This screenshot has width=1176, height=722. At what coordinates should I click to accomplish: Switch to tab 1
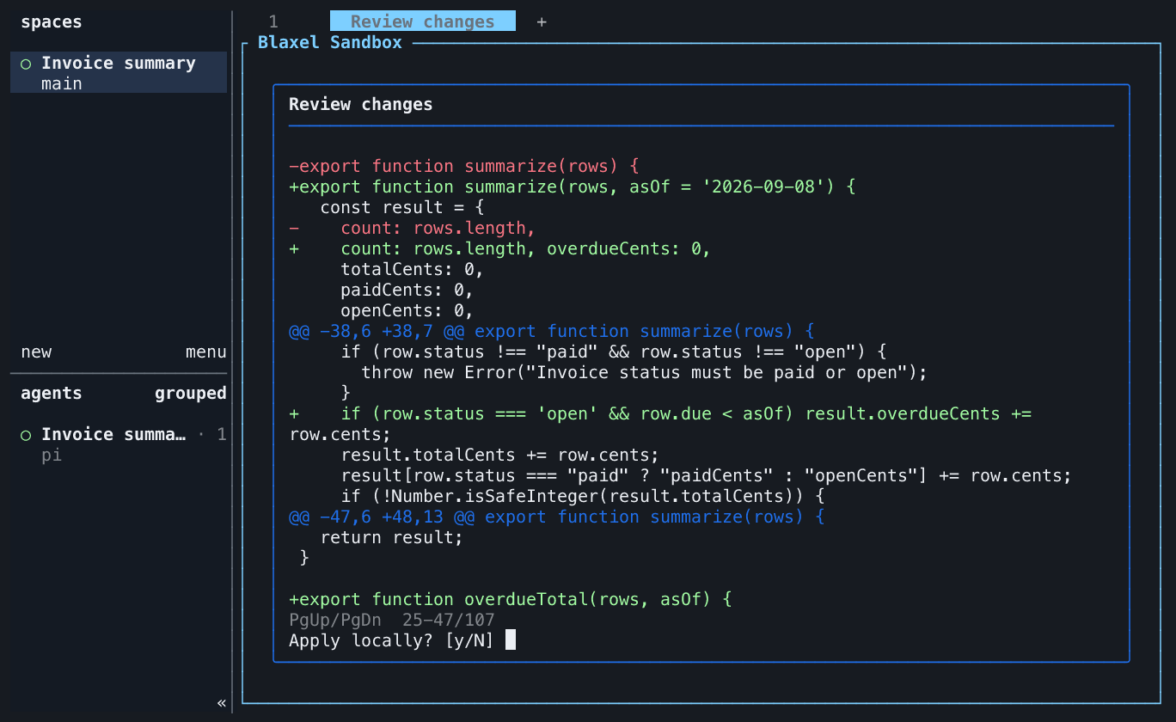click(x=273, y=22)
